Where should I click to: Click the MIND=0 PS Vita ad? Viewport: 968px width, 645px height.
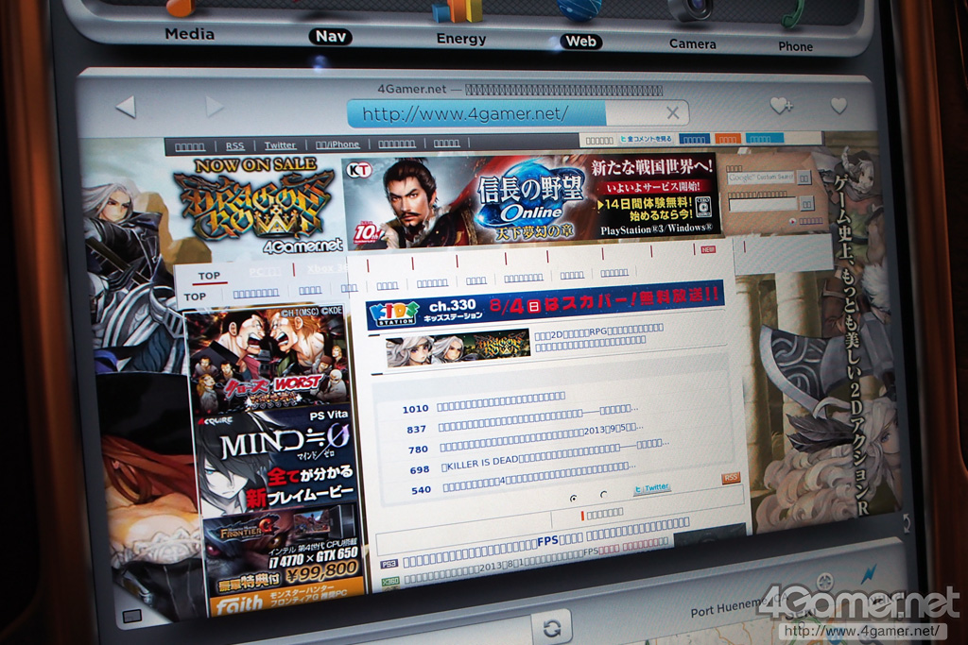pos(278,459)
